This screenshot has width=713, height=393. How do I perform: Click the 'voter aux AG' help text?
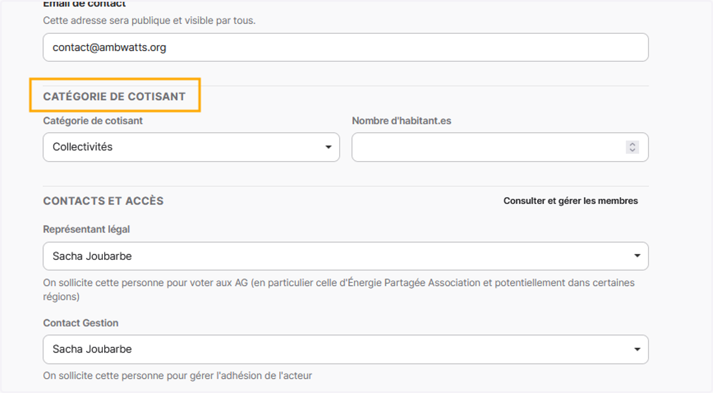coord(339,289)
